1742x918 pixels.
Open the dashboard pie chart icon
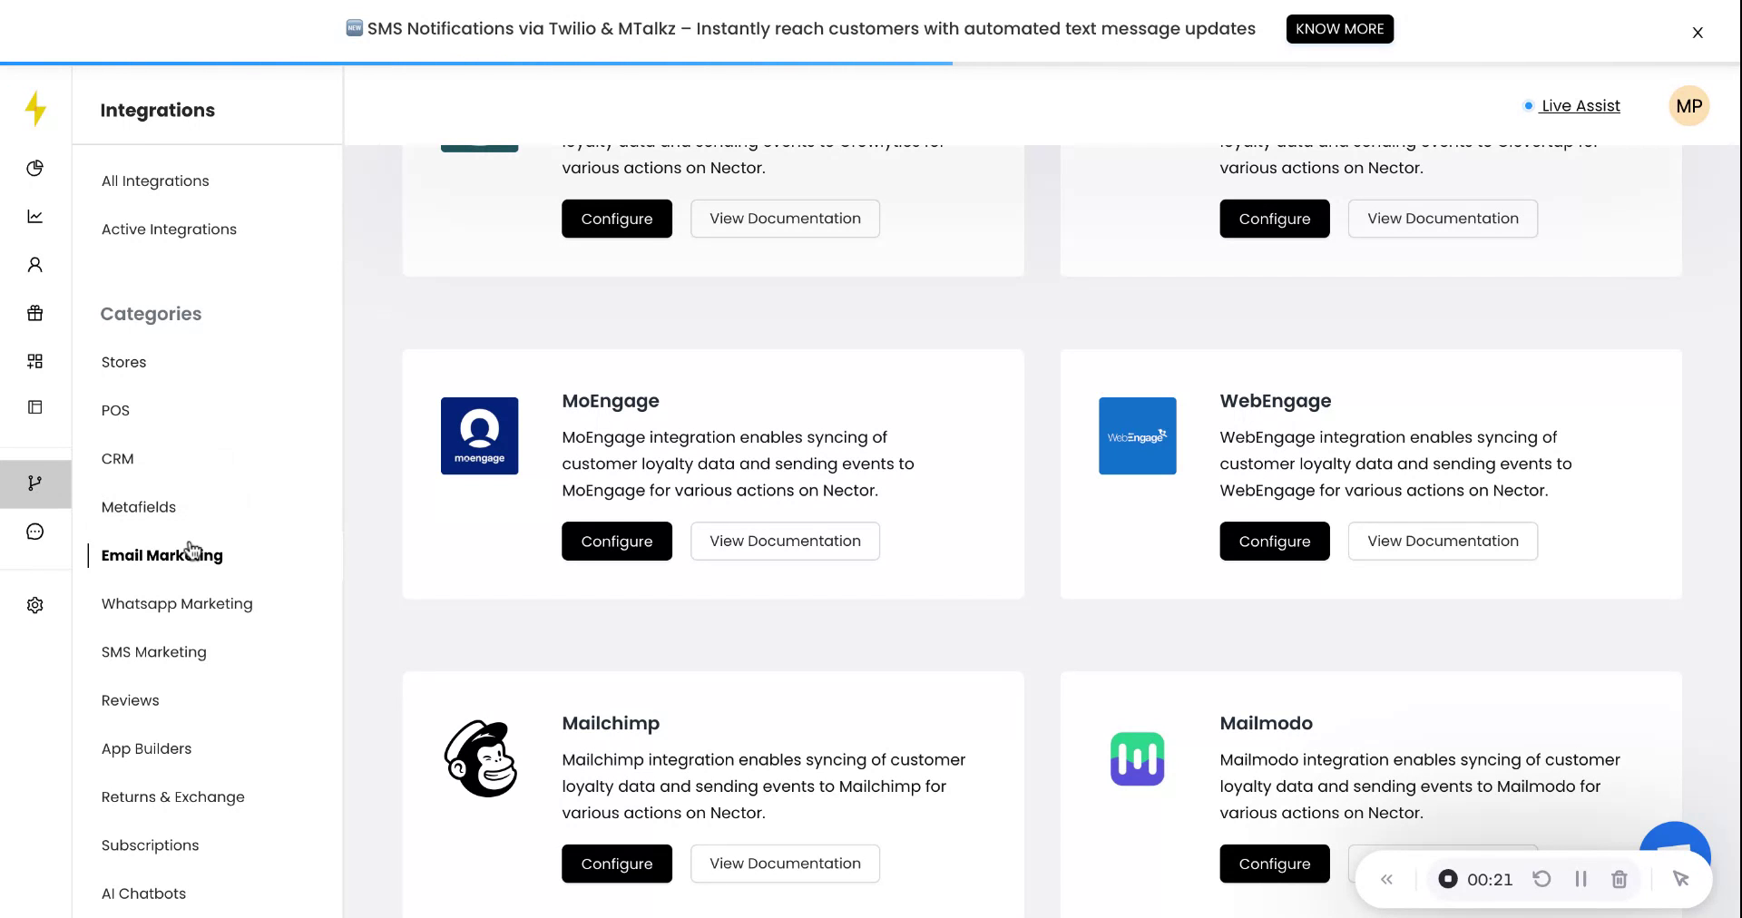pos(35,168)
